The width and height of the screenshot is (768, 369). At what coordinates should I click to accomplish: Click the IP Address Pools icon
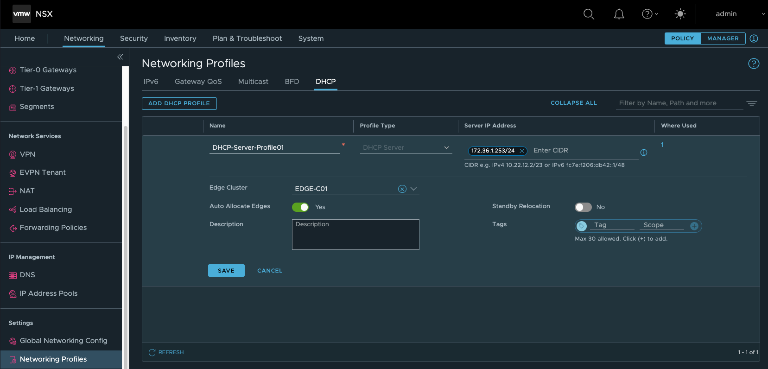(13, 294)
